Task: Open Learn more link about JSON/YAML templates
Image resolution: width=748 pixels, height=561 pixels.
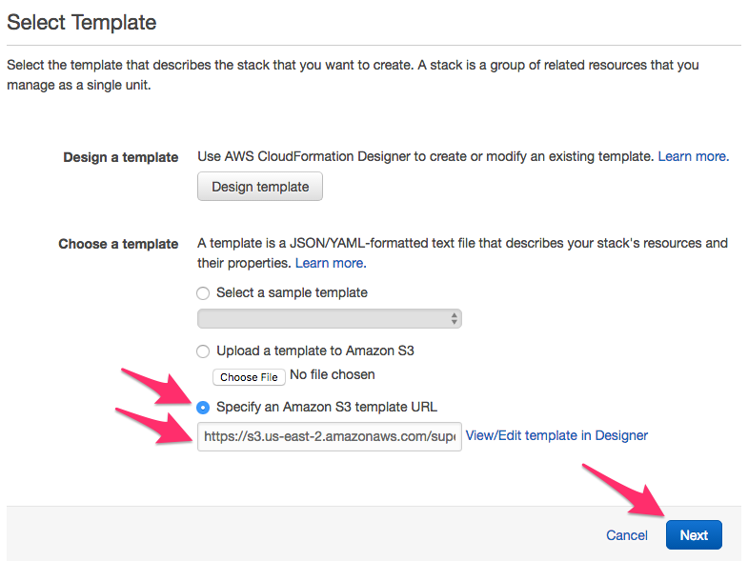Action: click(x=331, y=263)
